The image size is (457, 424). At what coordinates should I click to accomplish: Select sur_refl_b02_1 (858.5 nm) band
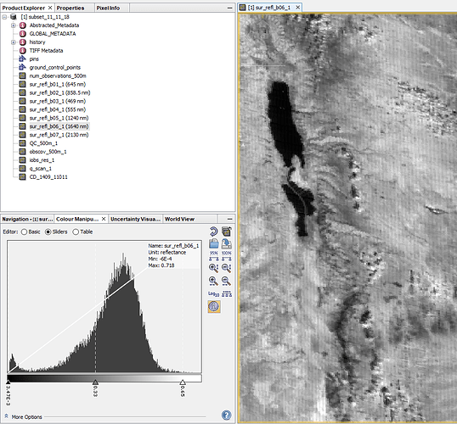coord(59,93)
